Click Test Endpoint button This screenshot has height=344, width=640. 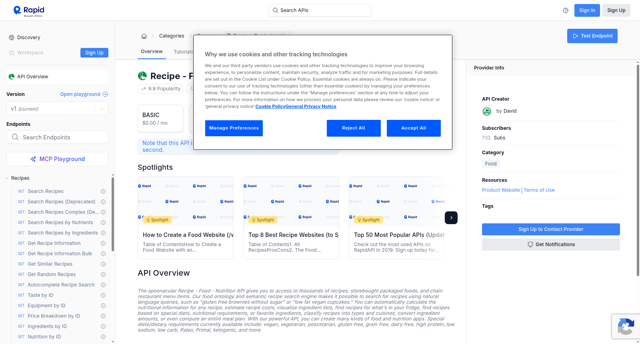coord(592,36)
